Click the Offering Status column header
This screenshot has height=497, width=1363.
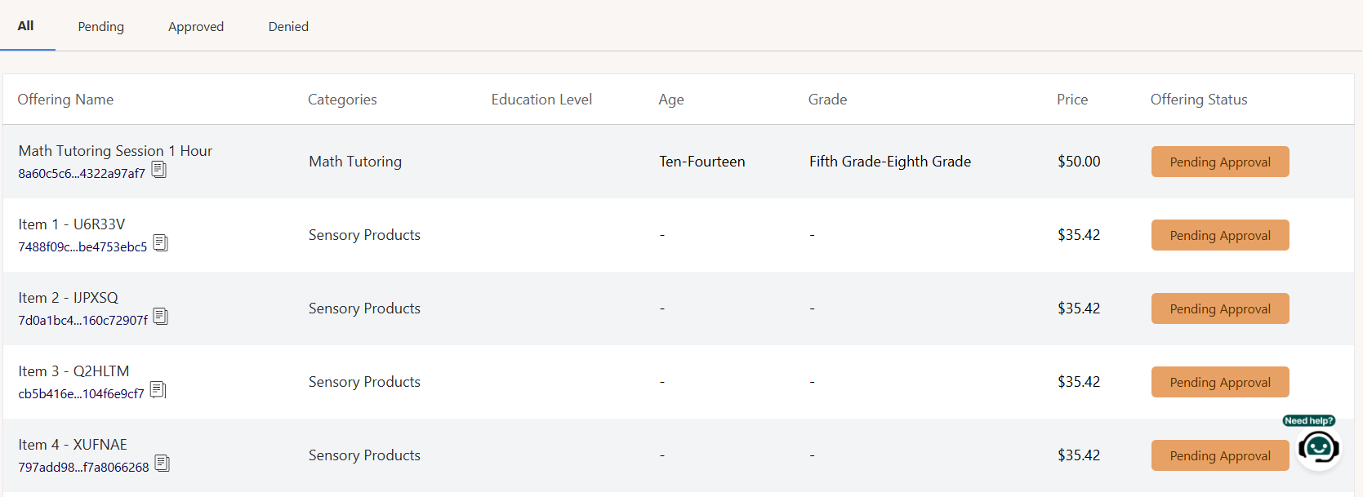coord(1199,100)
